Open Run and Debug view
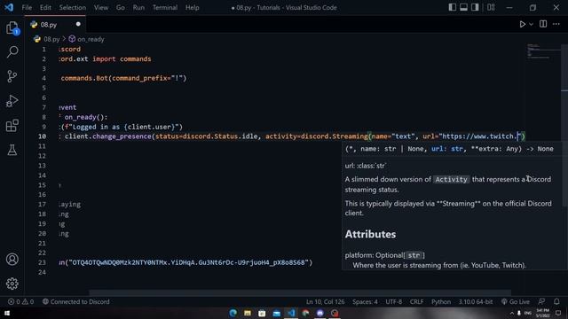568x319 pixels. (x=12, y=101)
